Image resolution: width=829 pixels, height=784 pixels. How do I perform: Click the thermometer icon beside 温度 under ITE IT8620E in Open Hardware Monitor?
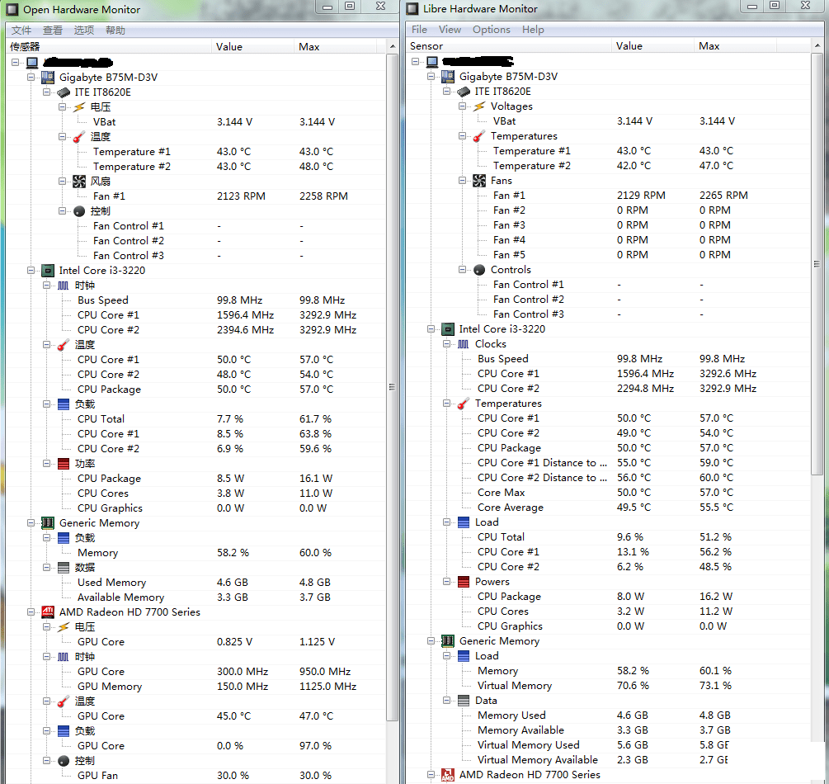pos(79,137)
